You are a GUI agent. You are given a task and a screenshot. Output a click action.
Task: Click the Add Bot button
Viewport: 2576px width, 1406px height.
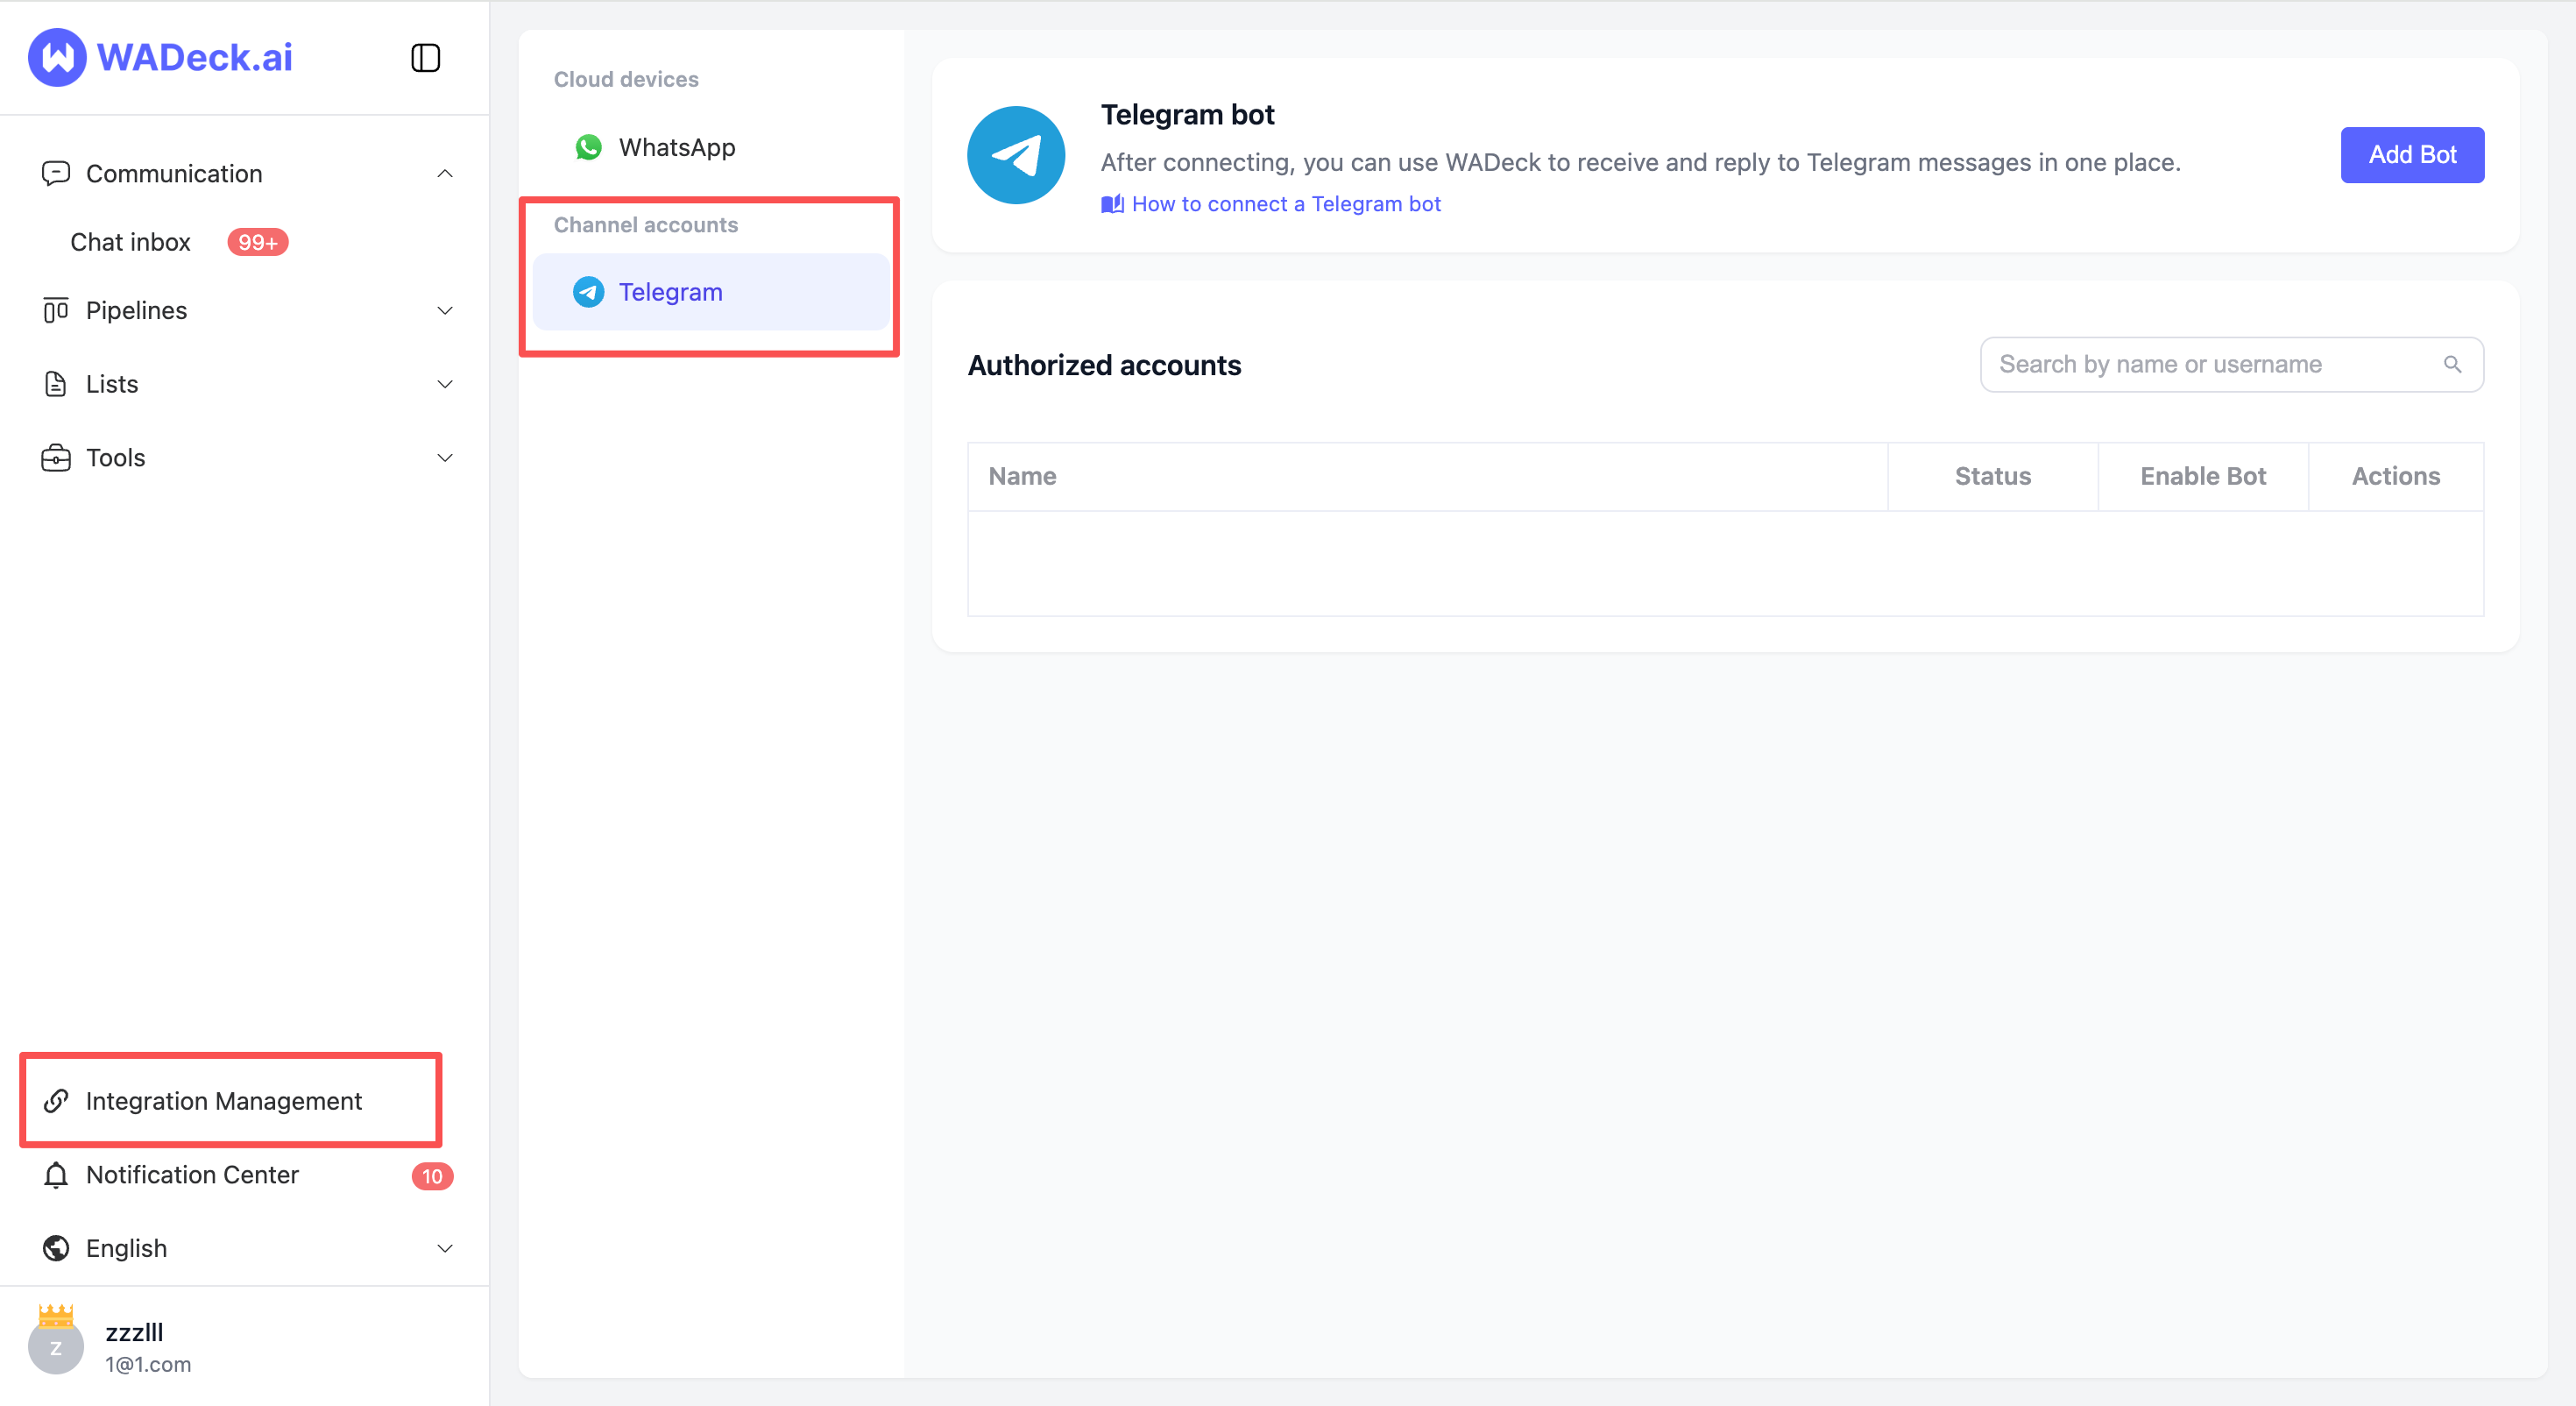(2412, 155)
